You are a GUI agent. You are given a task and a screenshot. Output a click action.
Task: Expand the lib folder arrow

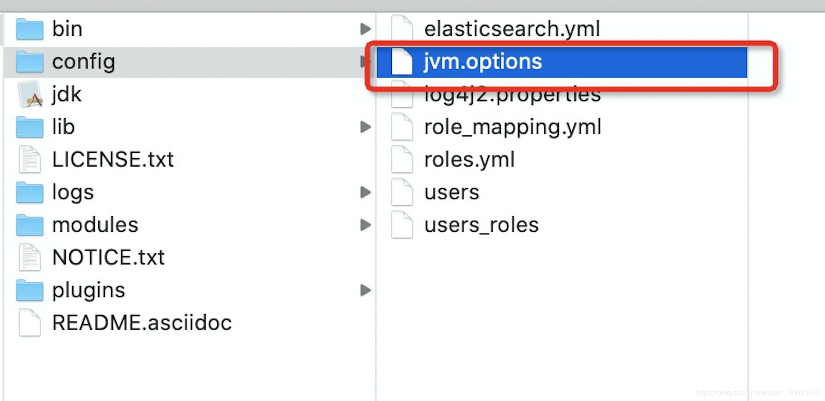[x=366, y=127]
